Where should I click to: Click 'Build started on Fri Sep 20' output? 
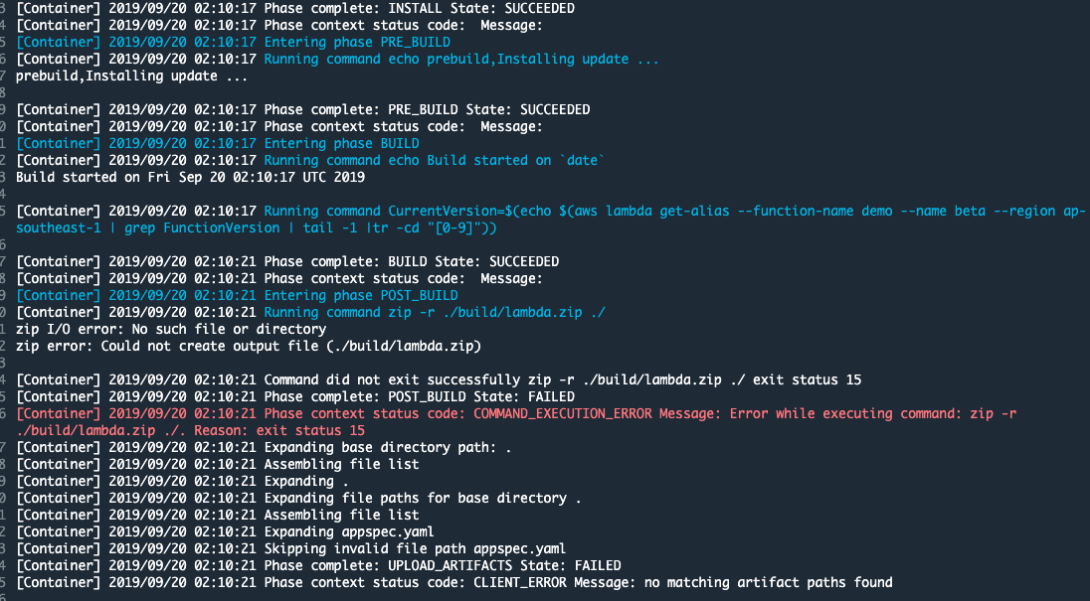click(x=191, y=177)
